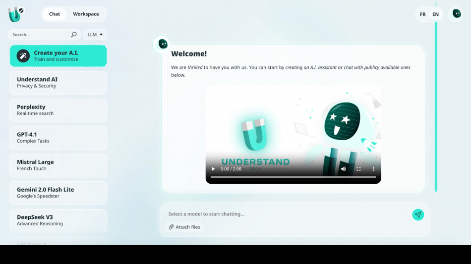Click the send message paper plane icon
The width and height of the screenshot is (471, 264).
pyautogui.click(x=418, y=214)
